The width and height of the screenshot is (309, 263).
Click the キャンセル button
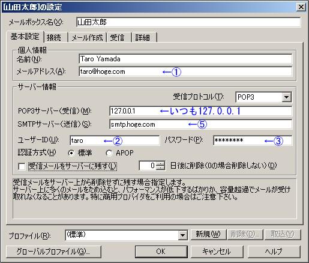(217, 252)
